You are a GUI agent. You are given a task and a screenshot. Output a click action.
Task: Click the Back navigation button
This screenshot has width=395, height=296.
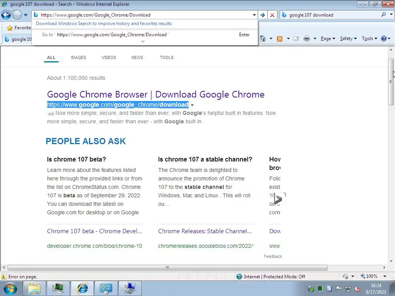(x=6, y=15)
